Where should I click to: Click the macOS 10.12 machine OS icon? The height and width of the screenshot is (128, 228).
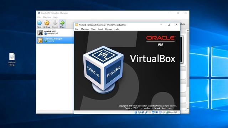pos(40,33)
